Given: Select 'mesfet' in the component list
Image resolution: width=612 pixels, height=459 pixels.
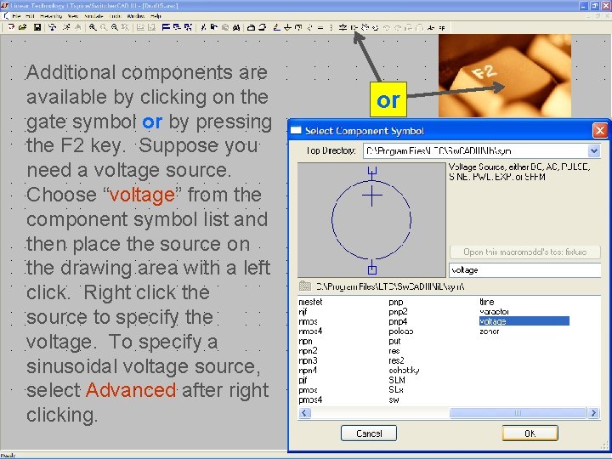Looking at the screenshot, I should (x=310, y=302).
